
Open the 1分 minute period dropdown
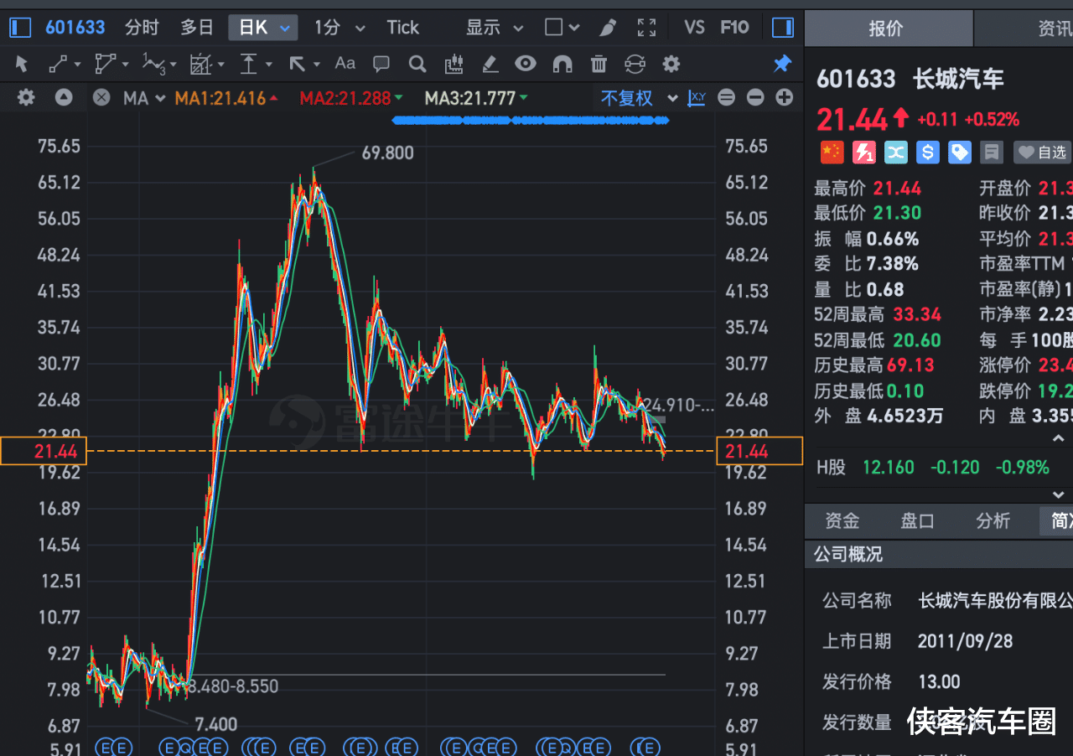tap(340, 28)
